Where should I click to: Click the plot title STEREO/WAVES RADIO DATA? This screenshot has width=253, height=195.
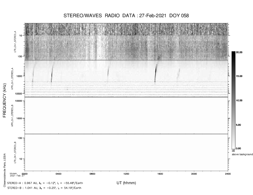pos(99,16)
